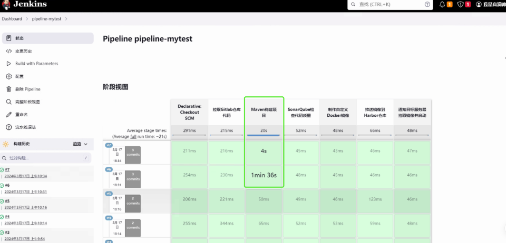Screen dimensions: 507x243
Task: Click the #6 badge in stage view
Action: pos(109,169)
